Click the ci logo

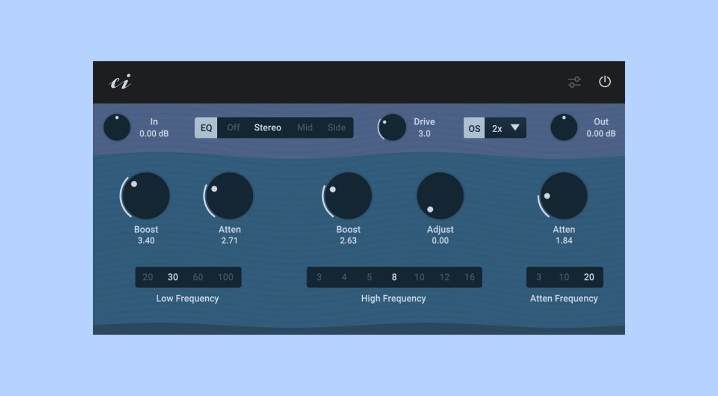(x=120, y=82)
